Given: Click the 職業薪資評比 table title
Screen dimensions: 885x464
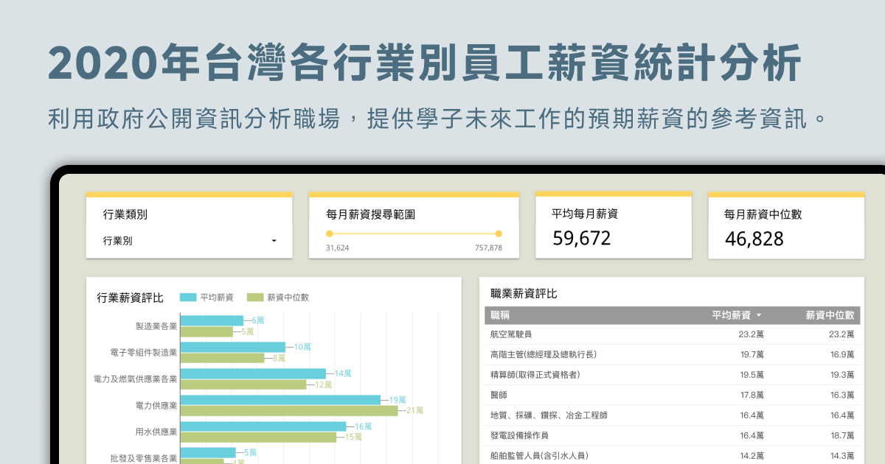Looking at the screenshot, I should tap(524, 293).
